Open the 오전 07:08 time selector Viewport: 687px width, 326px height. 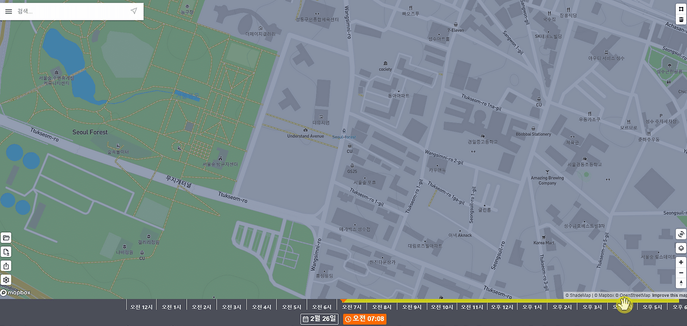coord(365,319)
